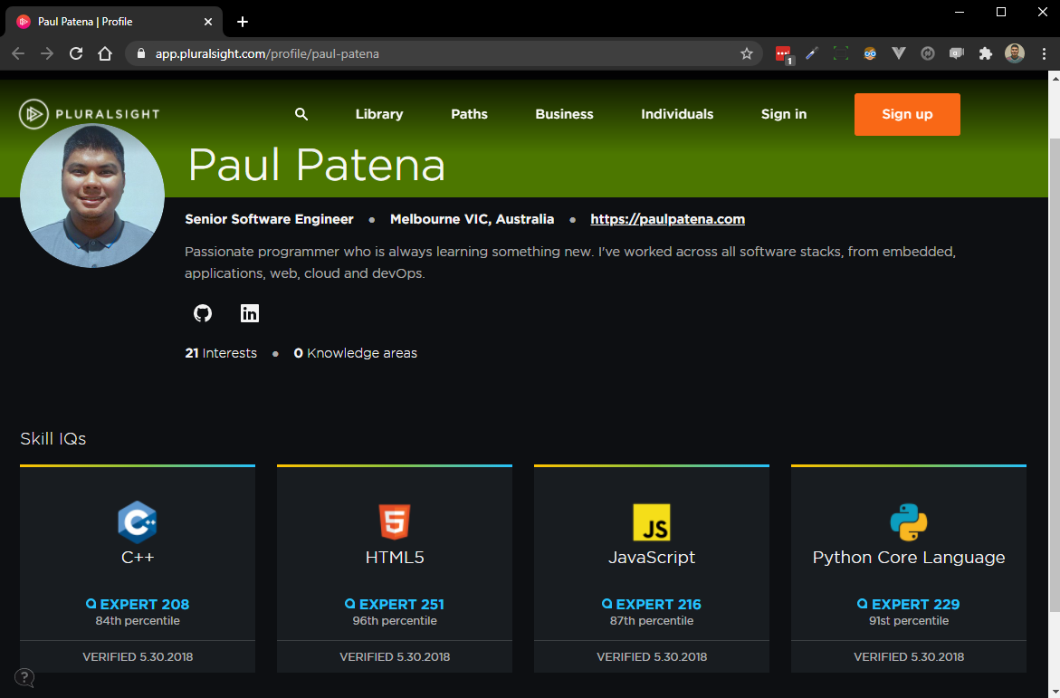1060x698 pixels.
Task: Click the 87th percentile text
Action: point(652,621)
